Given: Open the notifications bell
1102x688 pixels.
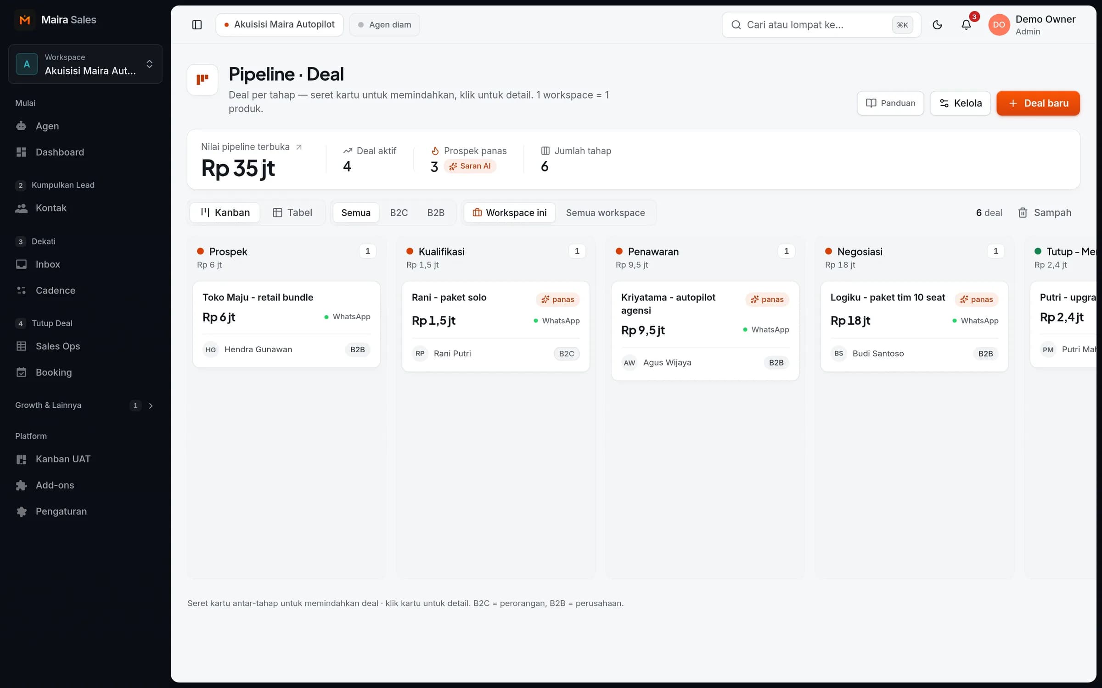Looking at the screenshot, I should coord(966,25).
